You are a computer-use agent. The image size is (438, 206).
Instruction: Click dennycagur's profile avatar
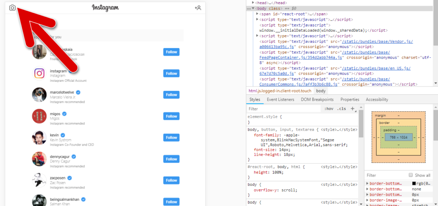tap(39, 159)
